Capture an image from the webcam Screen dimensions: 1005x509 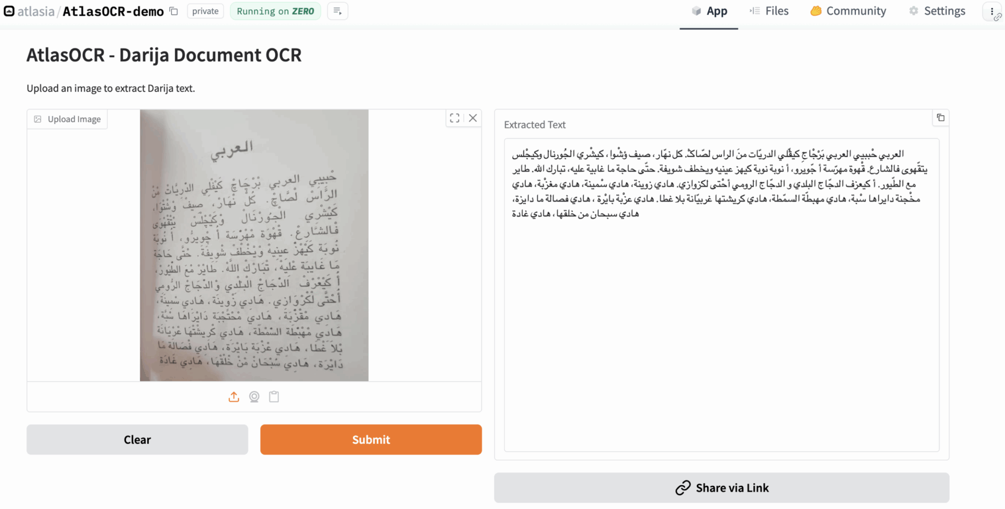point(254,397)
